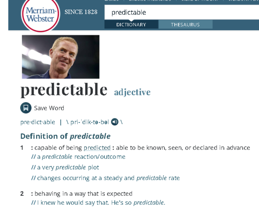Click the search field containing 'predictable'
The width and height of the screenshot is (259, 213).
click(182, 12)
